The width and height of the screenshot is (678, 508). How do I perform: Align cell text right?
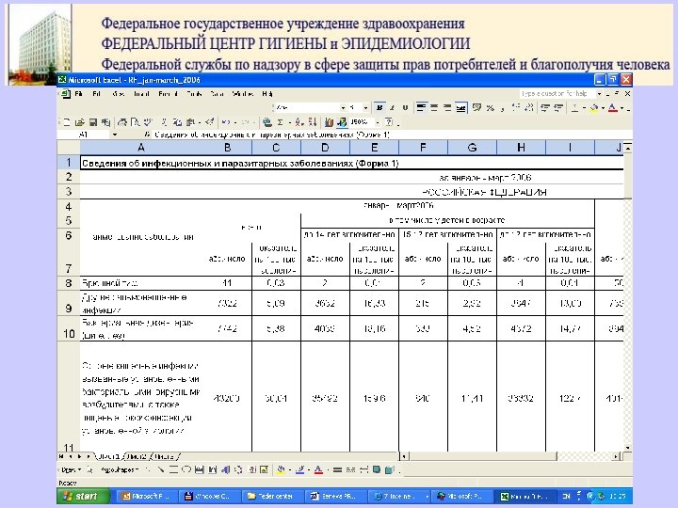[447, 107]
